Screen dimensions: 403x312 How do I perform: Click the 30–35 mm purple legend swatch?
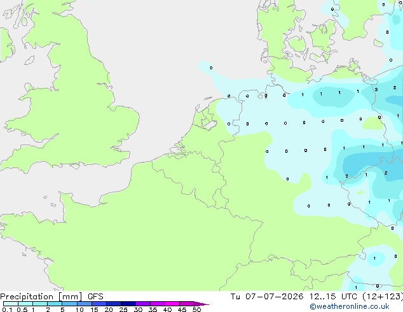(143, 304)
